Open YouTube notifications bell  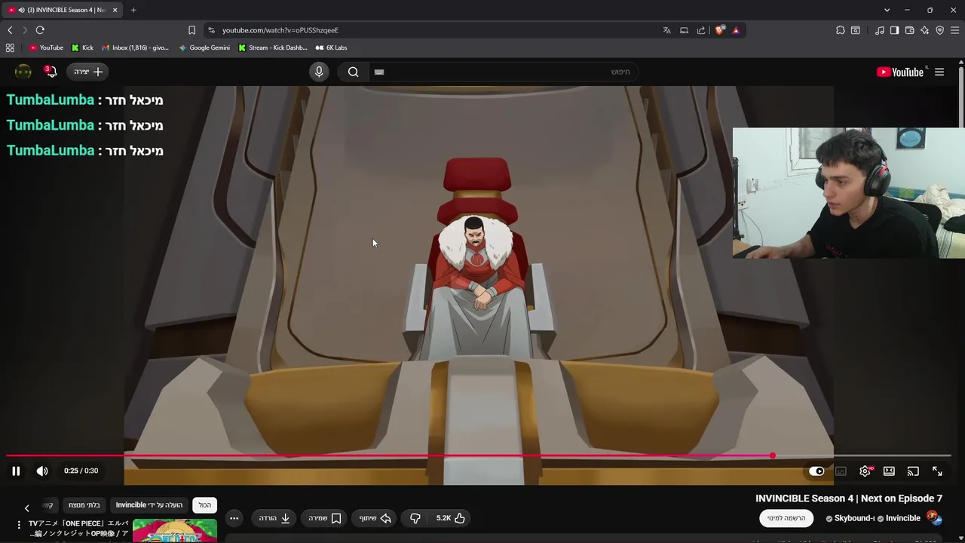51,72
